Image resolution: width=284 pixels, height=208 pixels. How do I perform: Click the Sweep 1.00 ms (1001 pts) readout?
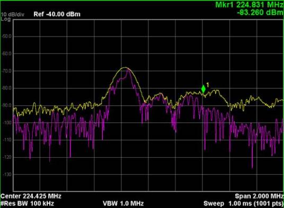coord(243,203)
